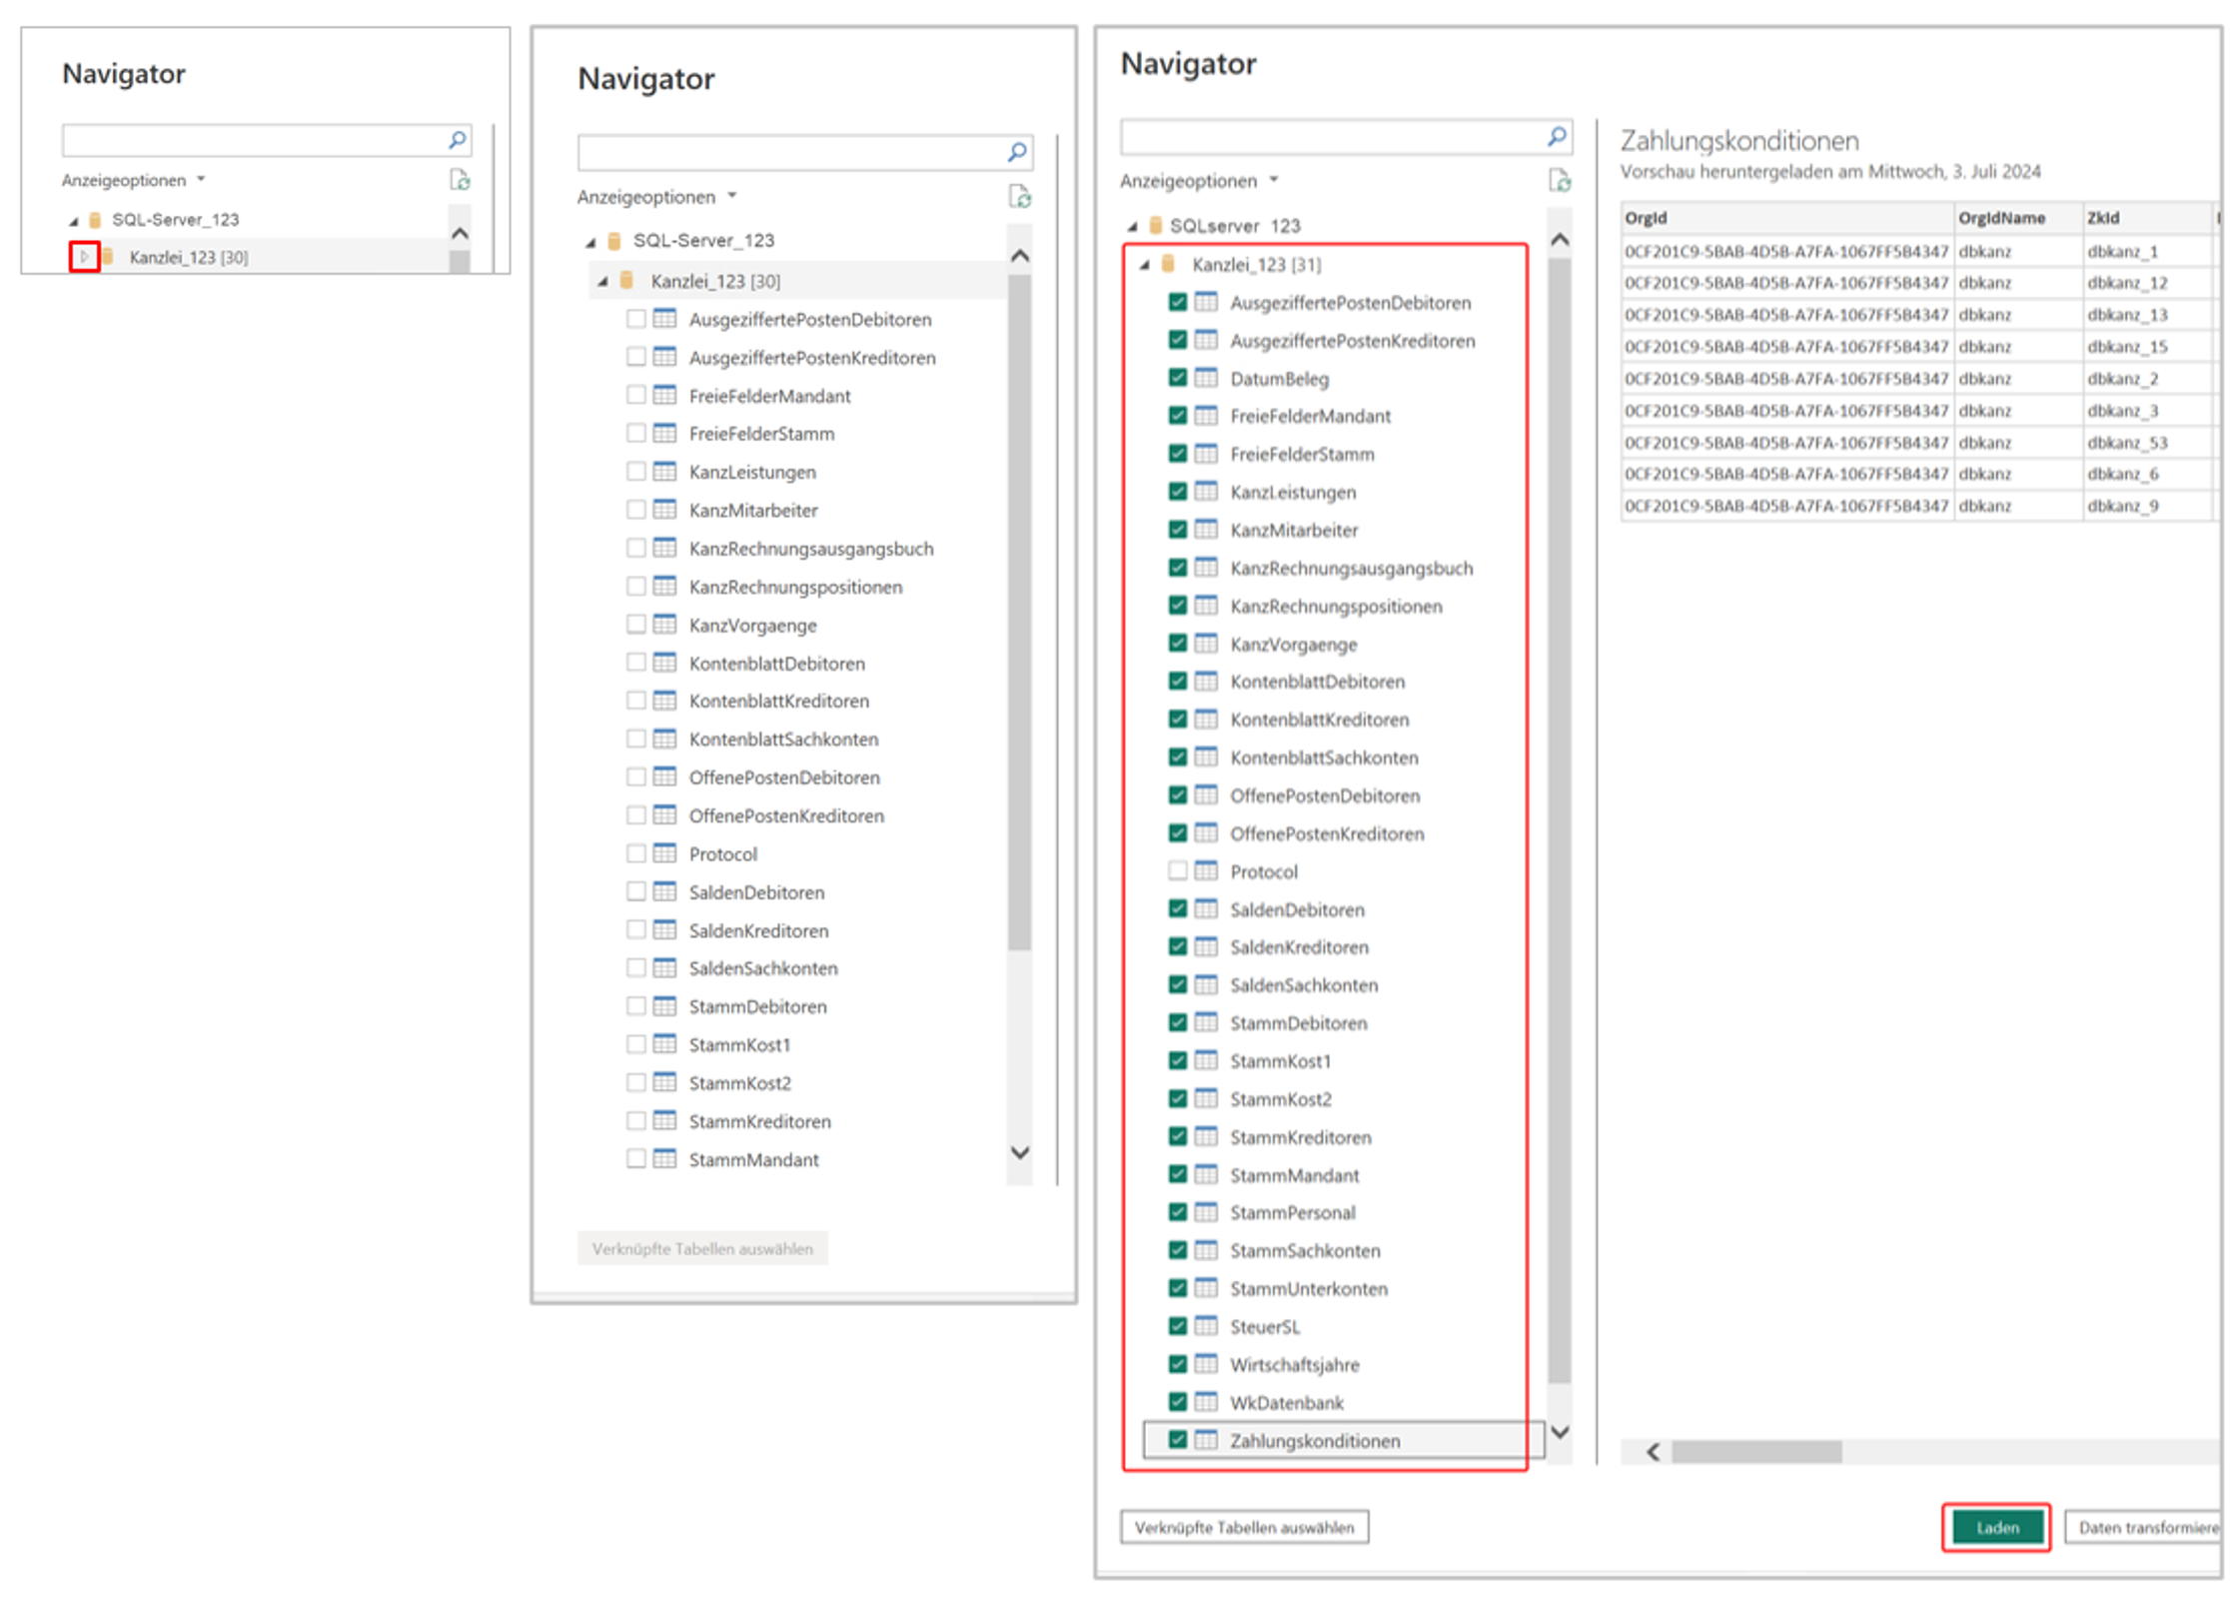
Task: Select KontenblattSachkonten row in right Navigator
Action: [x=1324, y=757]
